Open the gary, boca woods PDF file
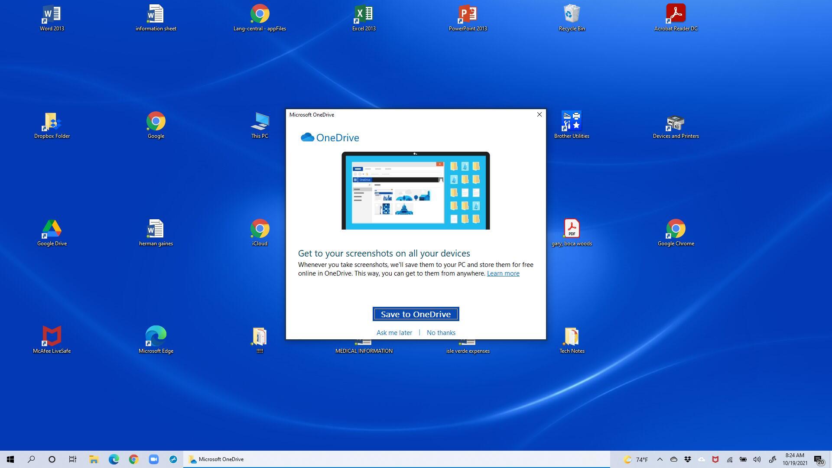832x468 pixels. 572,233
